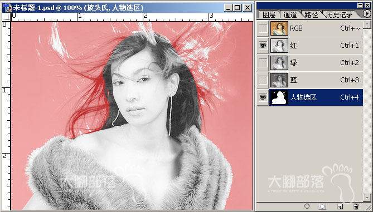Viewport: 373px width, 212px height.
Task: Close the channels palette window
Action: (367, 5)
